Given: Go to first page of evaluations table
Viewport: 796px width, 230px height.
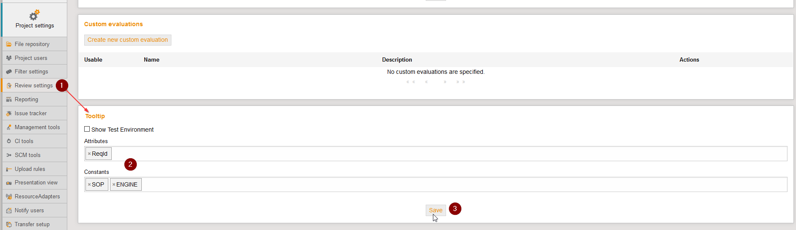Looking at the screenshot, I should pyautogui.click(x=410, y=82).
